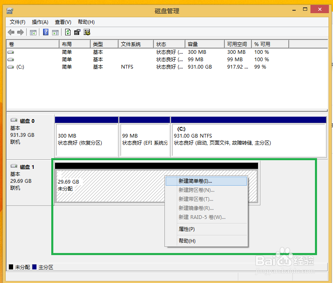Open the 文件(F) menu

click(17, 22)
